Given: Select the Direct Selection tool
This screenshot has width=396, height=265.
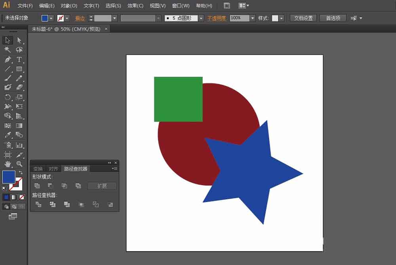Looking at the screenshot, I should point(19,40).
